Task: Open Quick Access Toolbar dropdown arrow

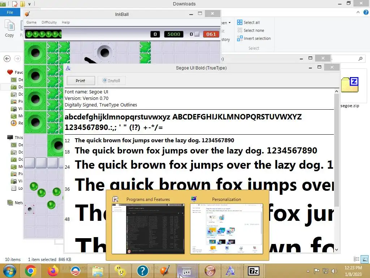Action: click(30, 4)
